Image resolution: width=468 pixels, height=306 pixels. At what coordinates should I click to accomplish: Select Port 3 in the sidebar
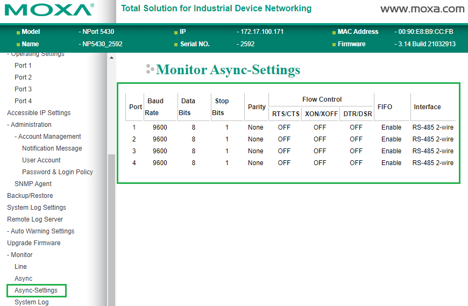(23, 89)
